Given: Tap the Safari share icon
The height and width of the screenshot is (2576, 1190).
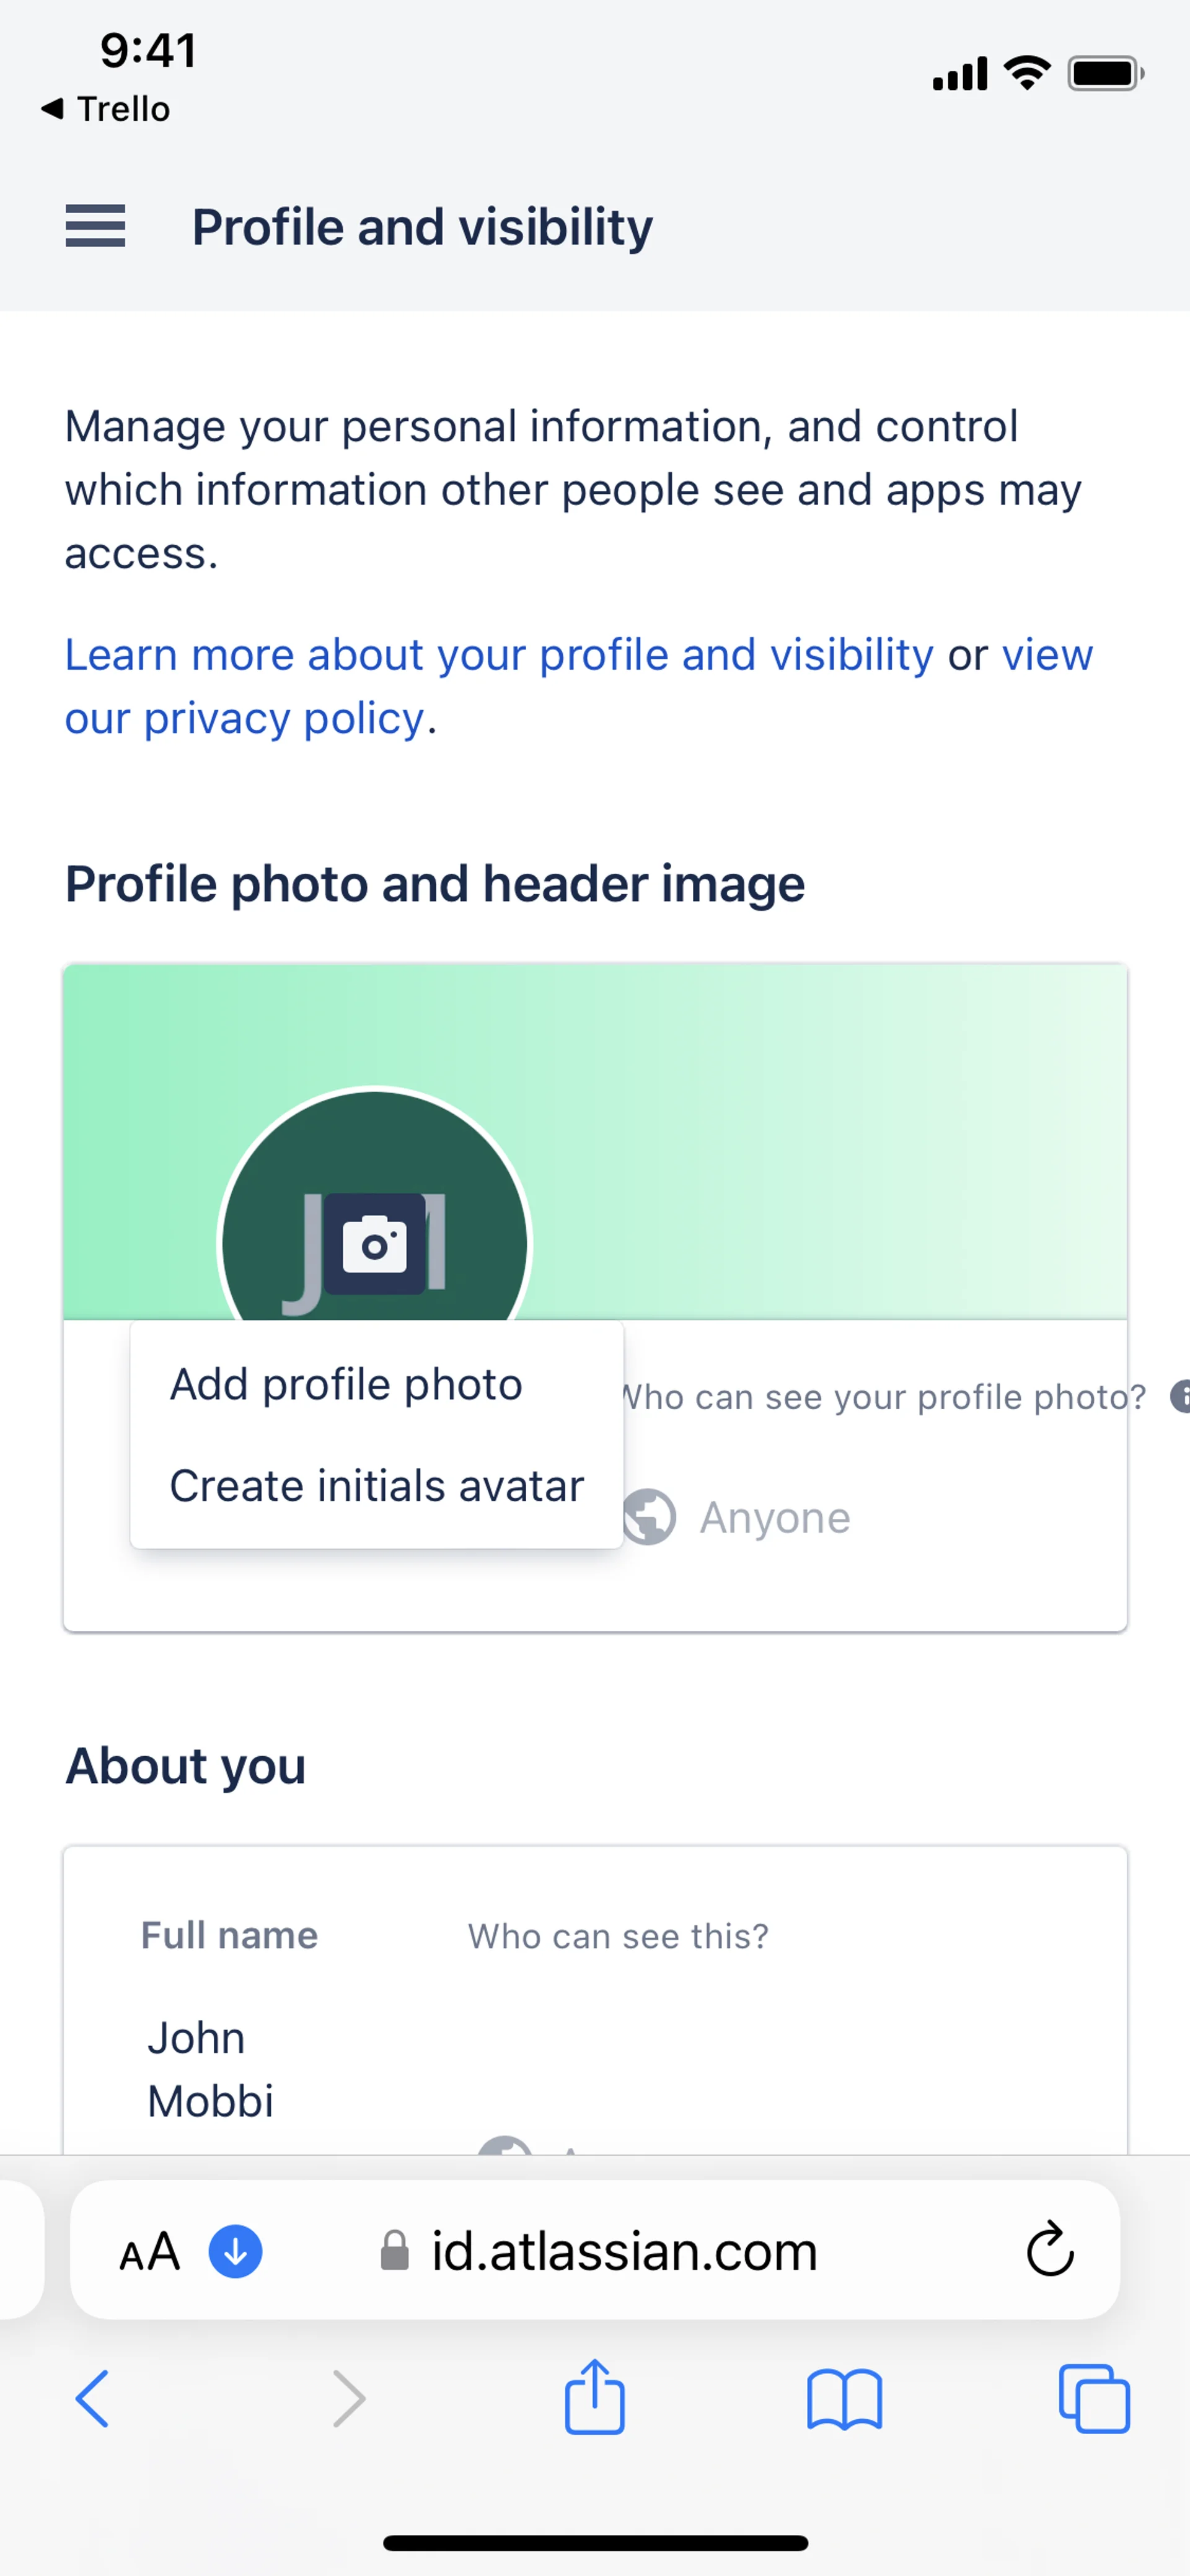Looking at the screenshot, I should coord(594,2397).
